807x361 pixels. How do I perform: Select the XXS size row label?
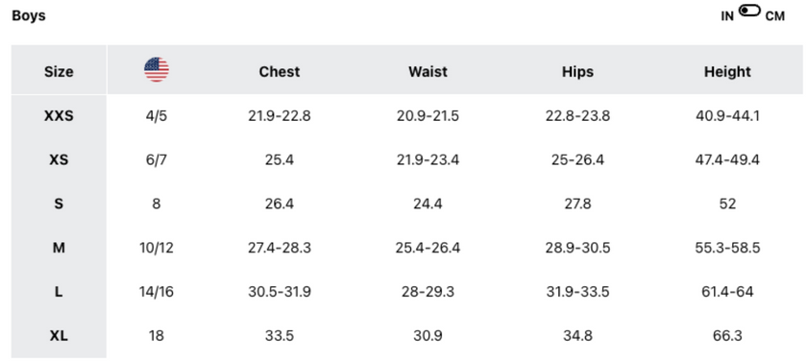tap(59, 116)
